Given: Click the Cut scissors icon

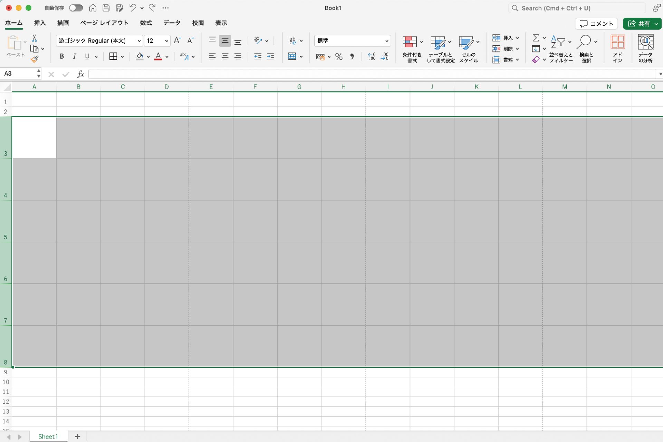Looking at the screenshot, I should [x=34, y=38].
